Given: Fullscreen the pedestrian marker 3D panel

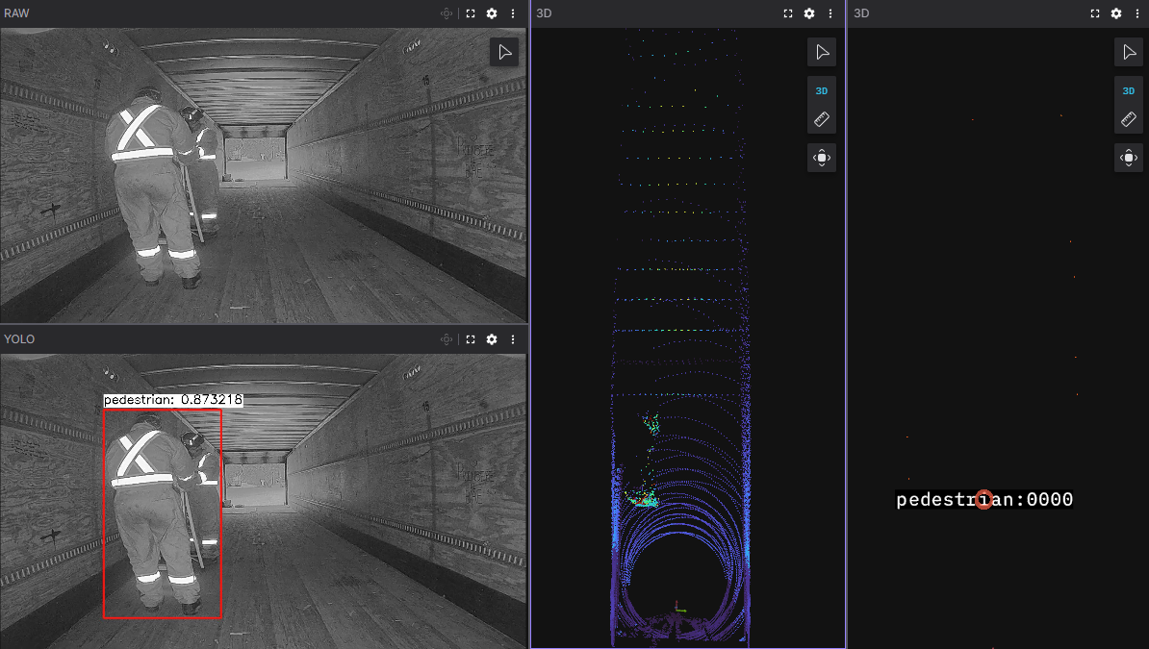Looking at the screenshot, I should pyautogui.click(x=1095, y=13).
